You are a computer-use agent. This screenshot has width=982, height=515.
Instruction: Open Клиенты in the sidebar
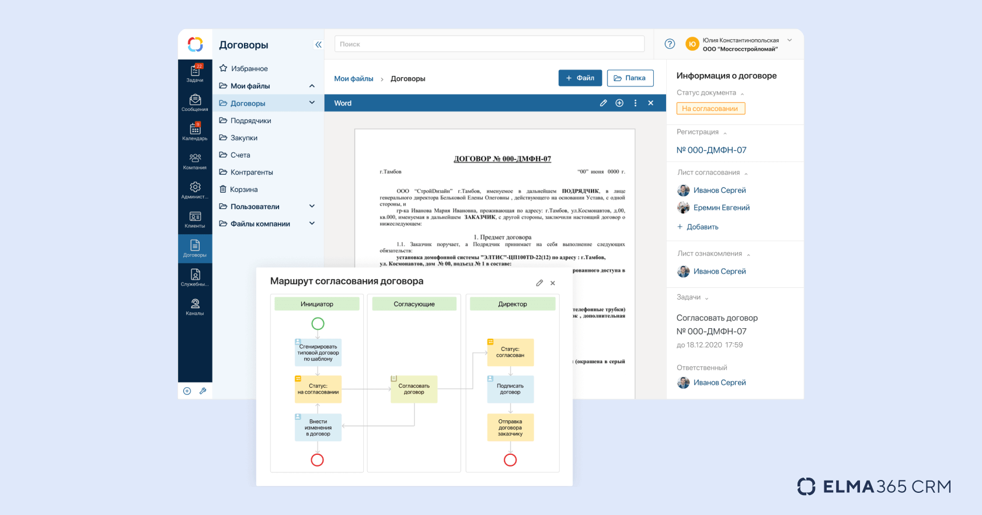tap(195, 220)
